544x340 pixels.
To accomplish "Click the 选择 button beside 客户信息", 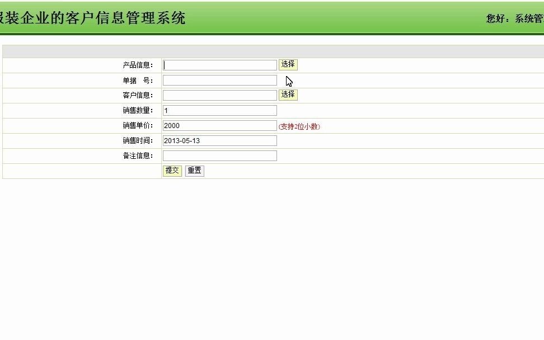I will coord(288,95).
